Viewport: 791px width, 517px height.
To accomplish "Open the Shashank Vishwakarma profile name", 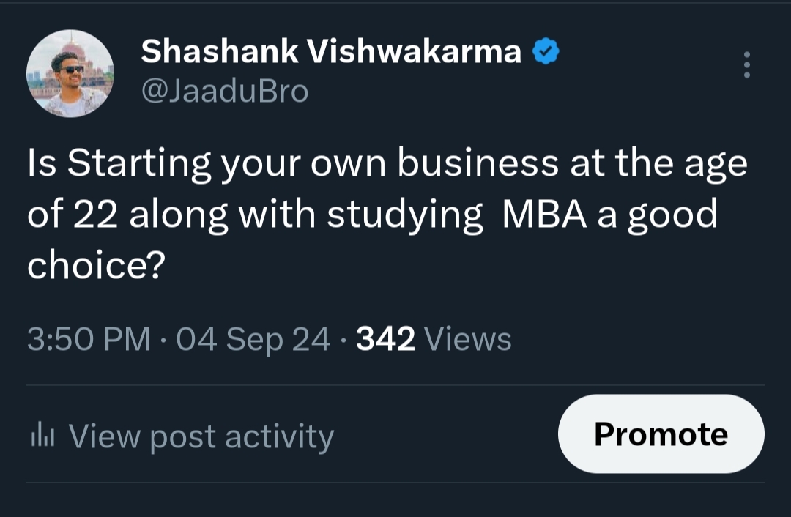I will [x=330, y=52].
